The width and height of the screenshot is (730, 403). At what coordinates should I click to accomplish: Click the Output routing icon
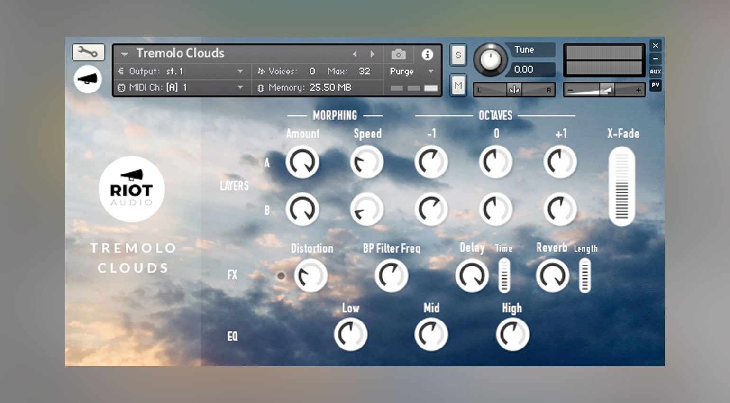(x=120, y=71)
